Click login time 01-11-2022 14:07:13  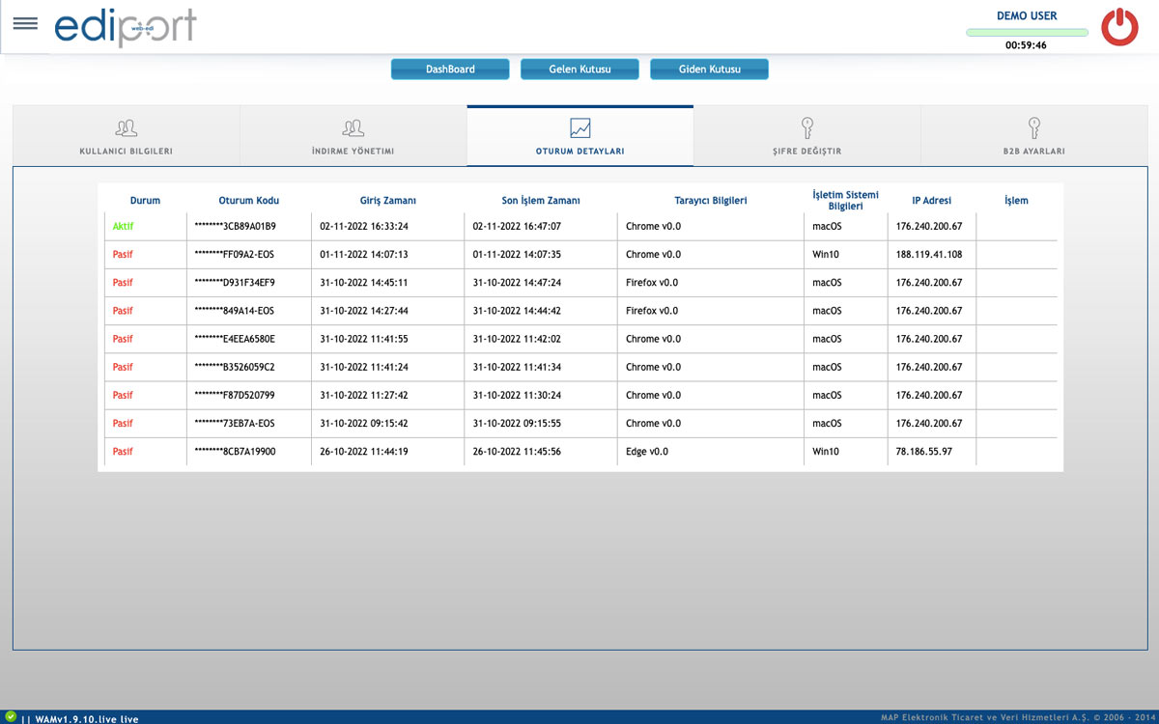[x=364, y=254]
